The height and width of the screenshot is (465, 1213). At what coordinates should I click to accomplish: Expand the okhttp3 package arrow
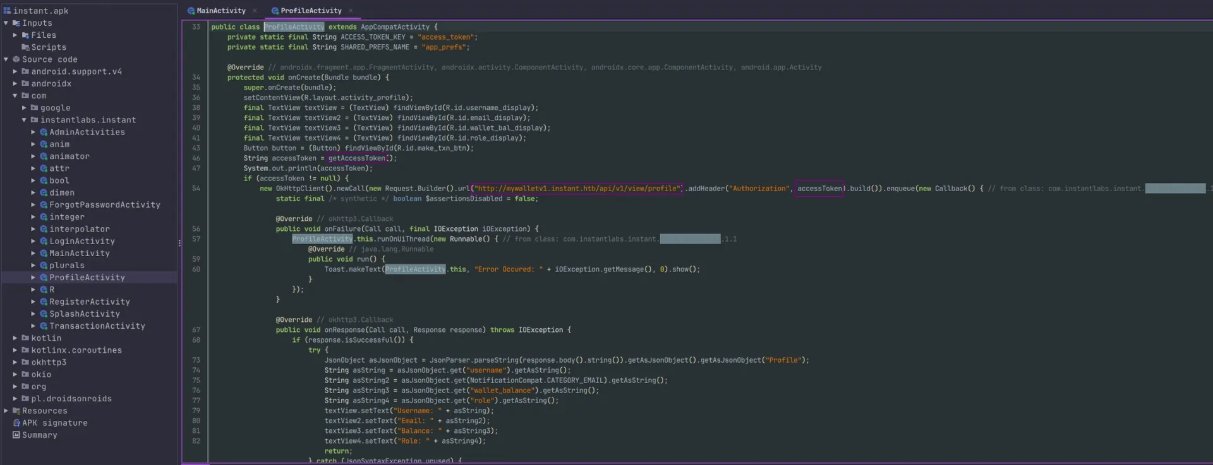coord(15,362)
